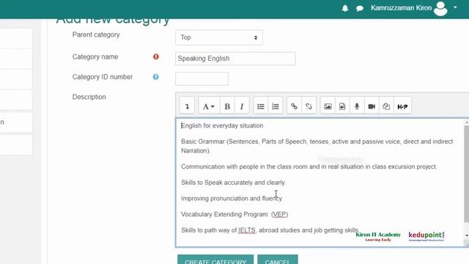
Task: Toggle bold formatting
Action: tap(227, 106)
